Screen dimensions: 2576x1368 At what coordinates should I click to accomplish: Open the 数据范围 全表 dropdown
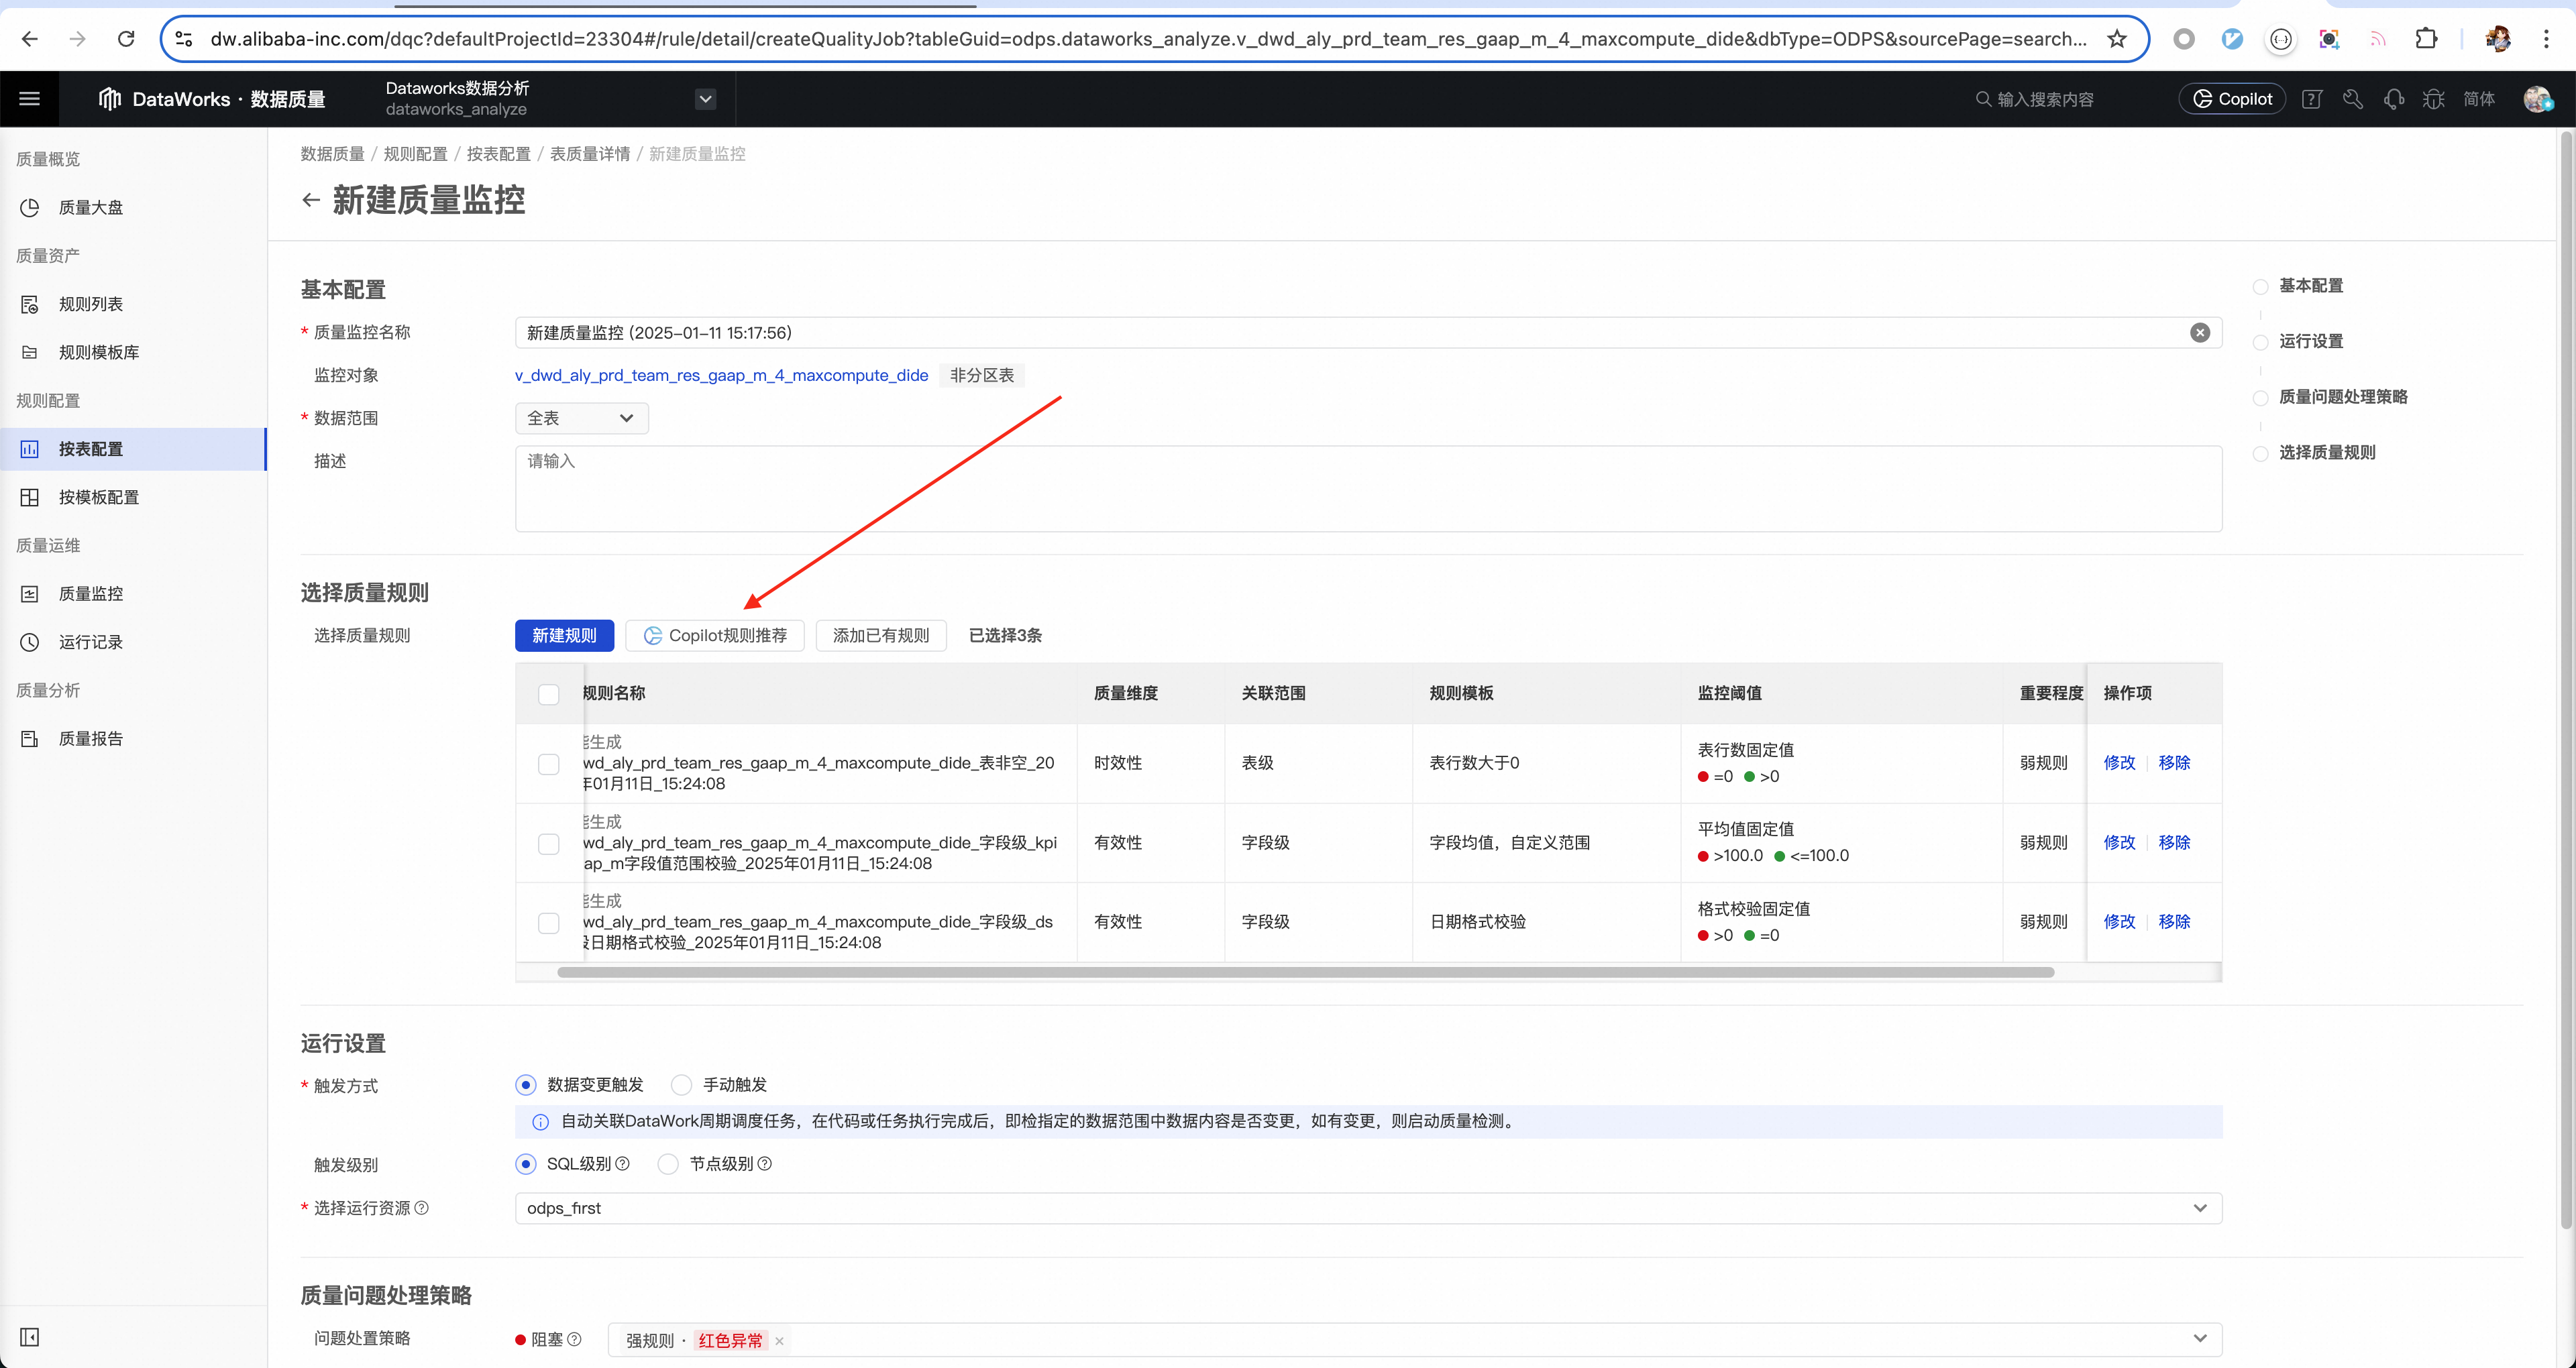pos(581,418)
